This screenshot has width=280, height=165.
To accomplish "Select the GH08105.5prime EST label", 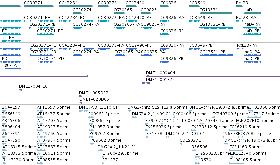I will 246,160.
